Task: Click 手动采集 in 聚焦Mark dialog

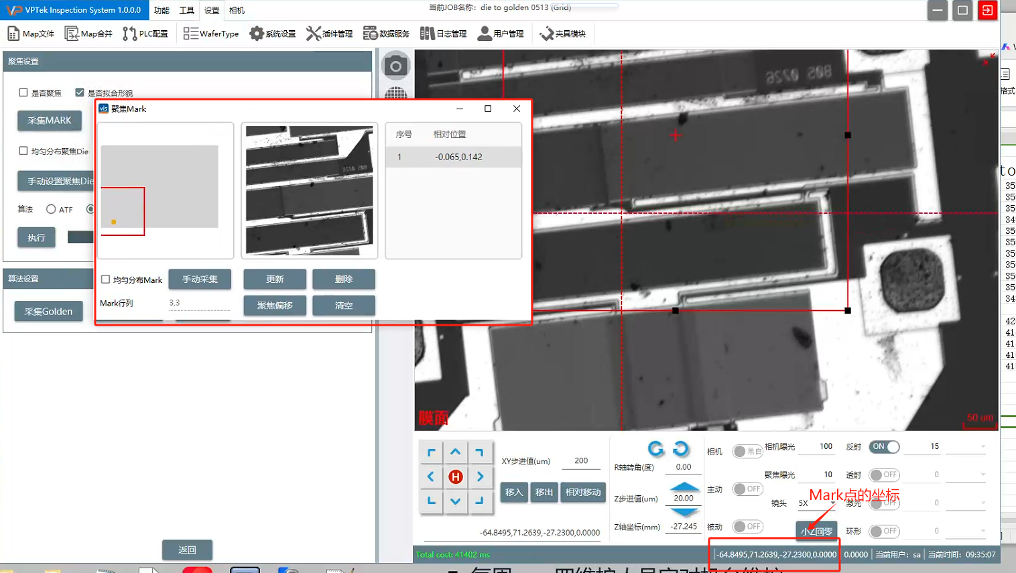Action: point(200,279)
